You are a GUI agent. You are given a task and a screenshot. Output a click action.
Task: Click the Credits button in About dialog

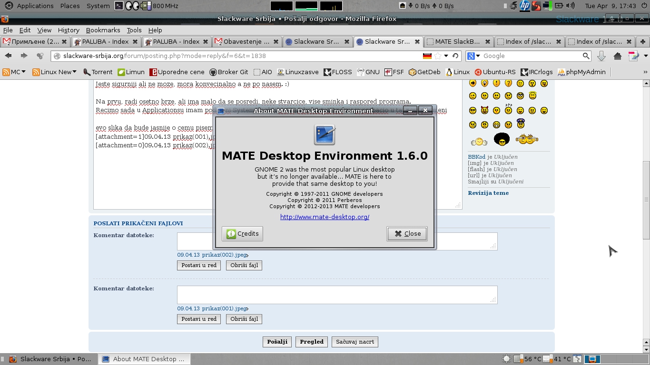[242, 233]
